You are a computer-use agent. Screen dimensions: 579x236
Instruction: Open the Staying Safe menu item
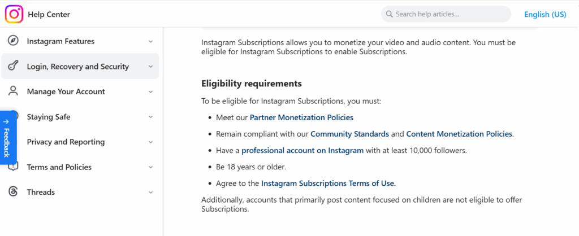[80, 116]
